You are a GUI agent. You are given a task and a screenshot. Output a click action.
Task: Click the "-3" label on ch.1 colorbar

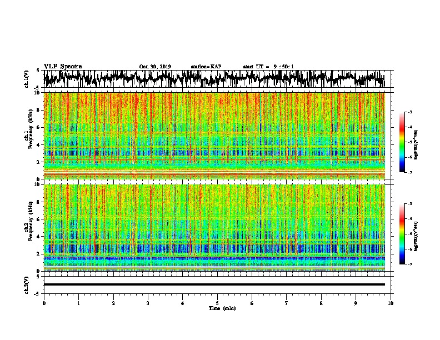pyautogui.click(x=410, y=112)
